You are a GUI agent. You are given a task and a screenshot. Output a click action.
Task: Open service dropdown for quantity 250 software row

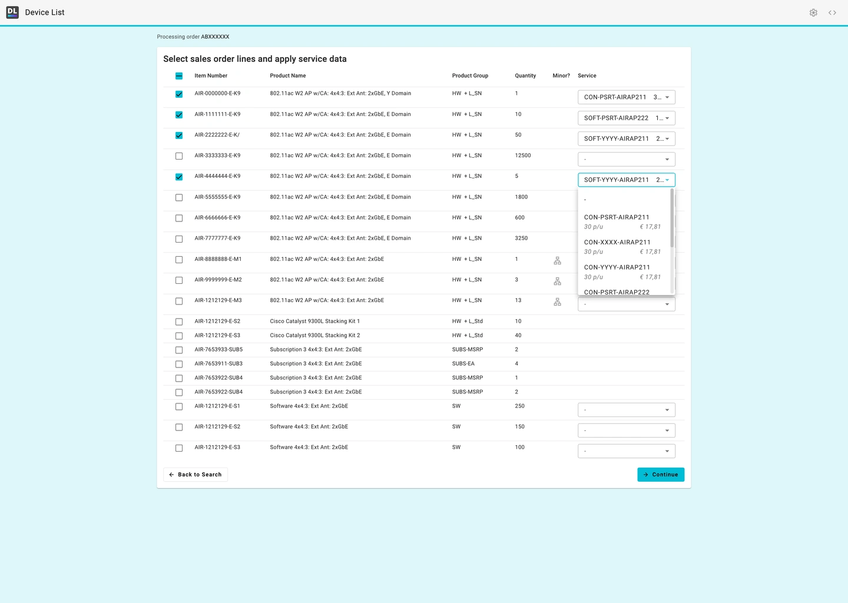626,410
